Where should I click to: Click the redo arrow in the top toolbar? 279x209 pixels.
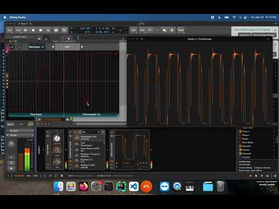[x=157, y=30]
